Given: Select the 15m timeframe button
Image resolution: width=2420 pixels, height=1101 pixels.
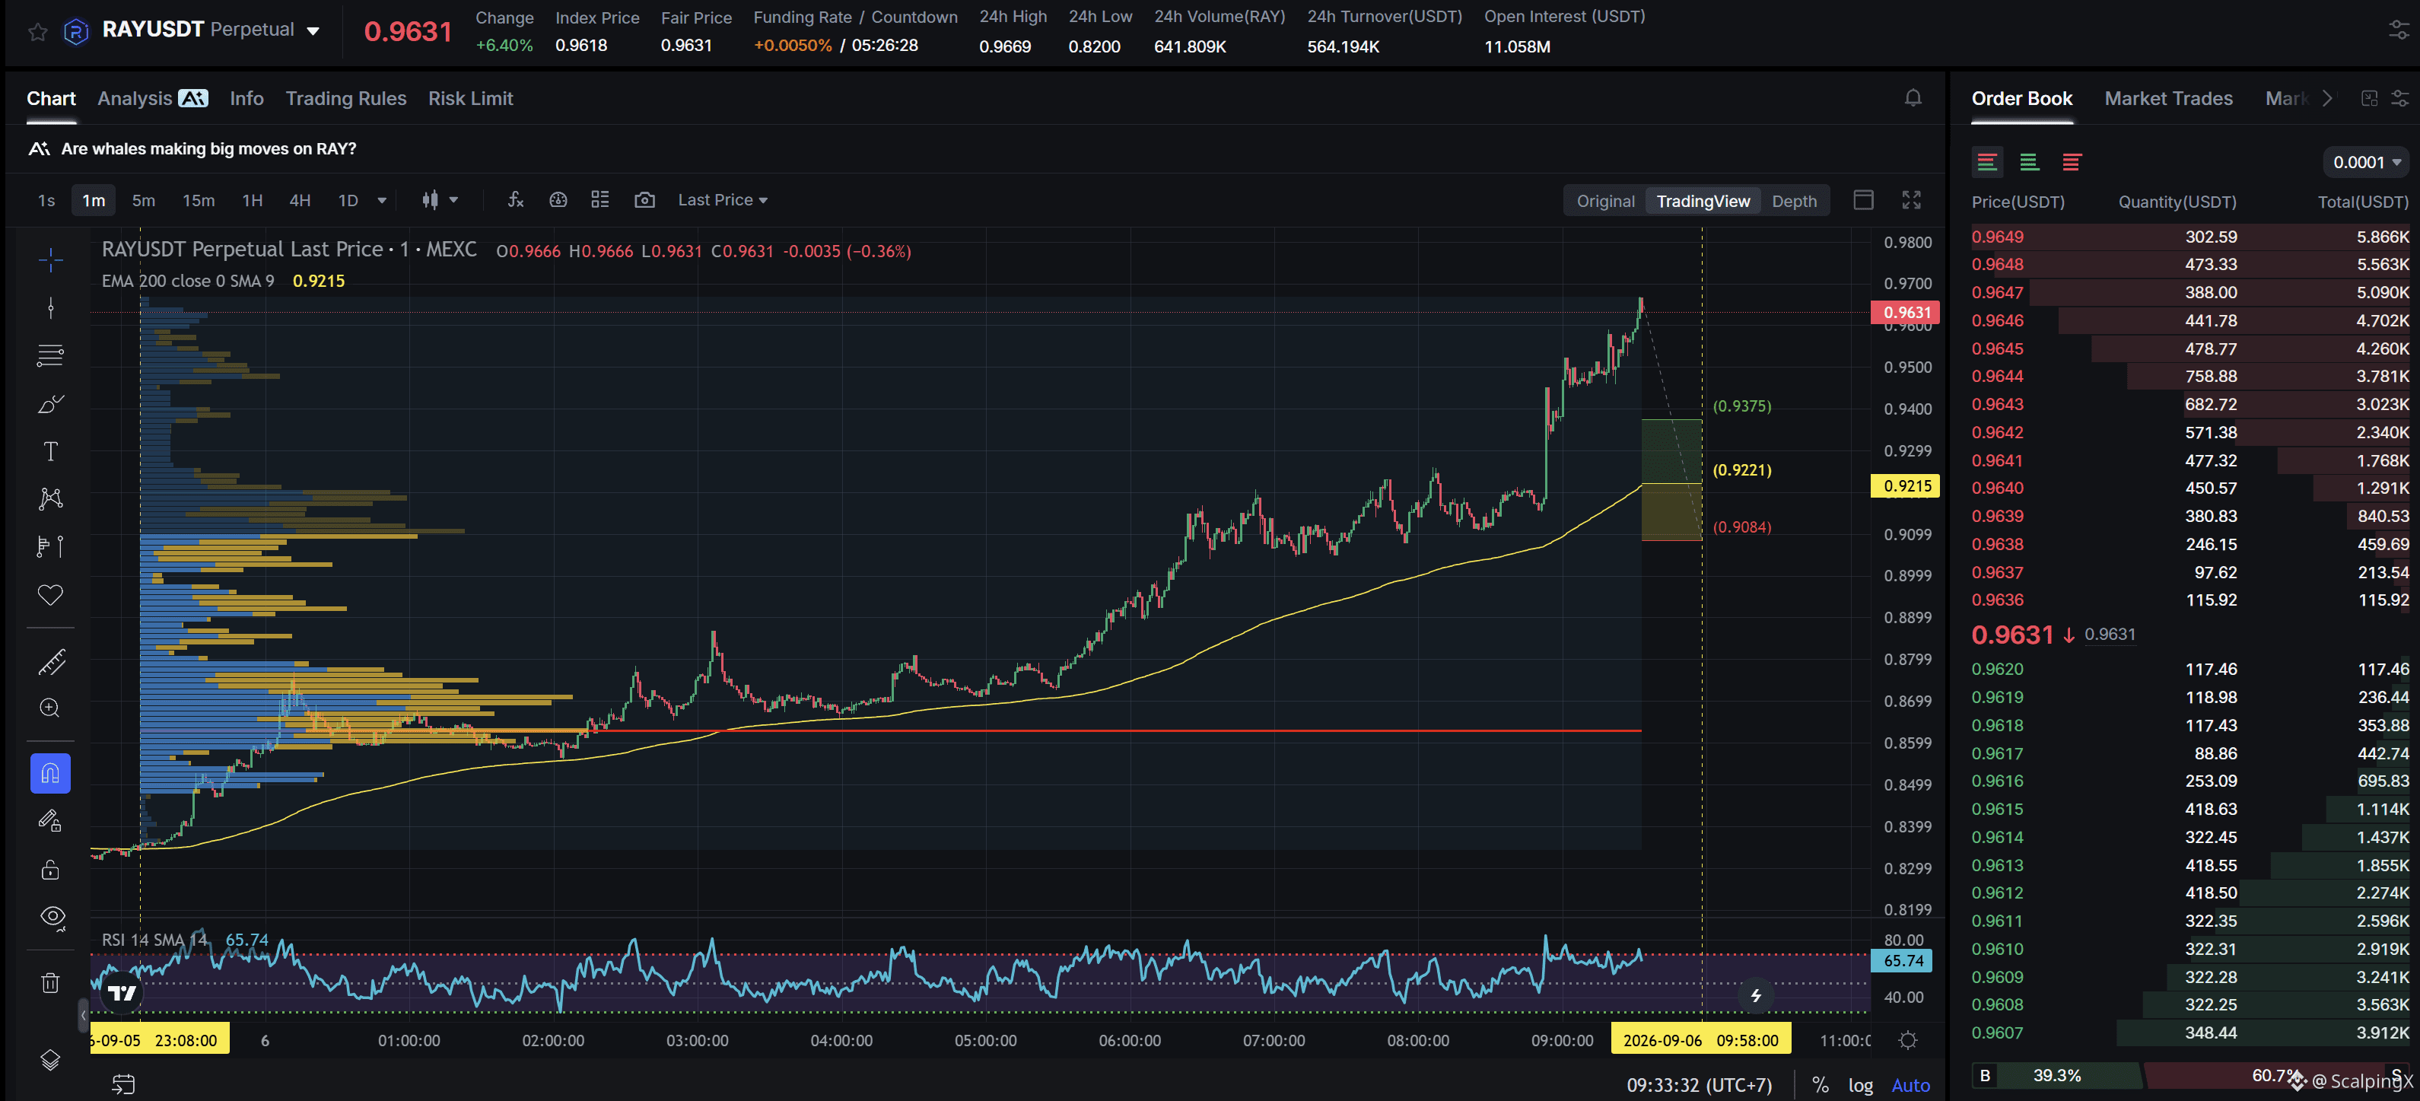Looking at the screenshot, I should coord(199,200).
